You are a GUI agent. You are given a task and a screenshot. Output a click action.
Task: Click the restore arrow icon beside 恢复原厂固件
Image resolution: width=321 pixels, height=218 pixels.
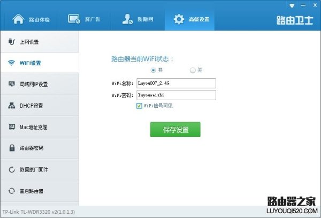pos(12,169)
